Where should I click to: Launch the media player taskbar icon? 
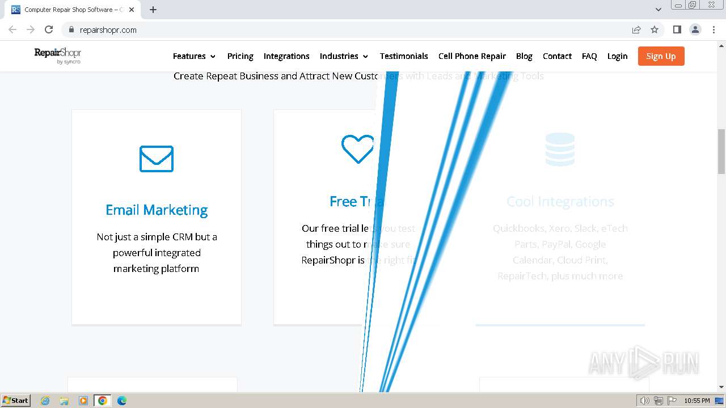83,401
